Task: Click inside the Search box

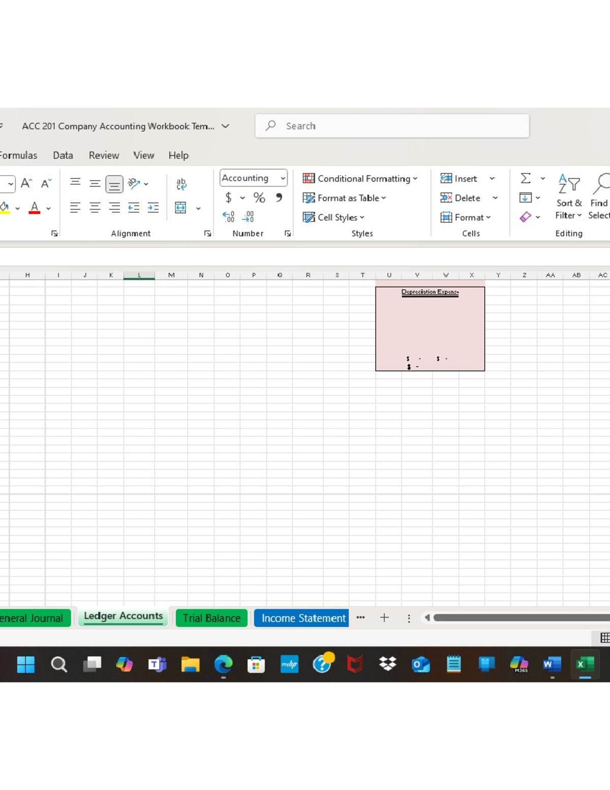Action: (x=391, y=126)
